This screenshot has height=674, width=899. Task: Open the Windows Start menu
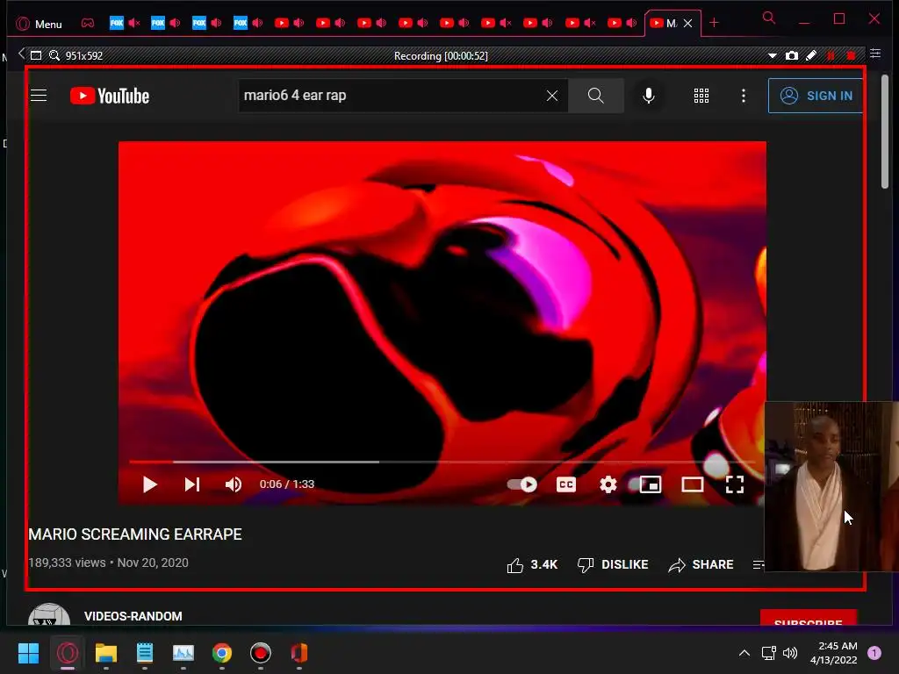click(x=28, y=653)
